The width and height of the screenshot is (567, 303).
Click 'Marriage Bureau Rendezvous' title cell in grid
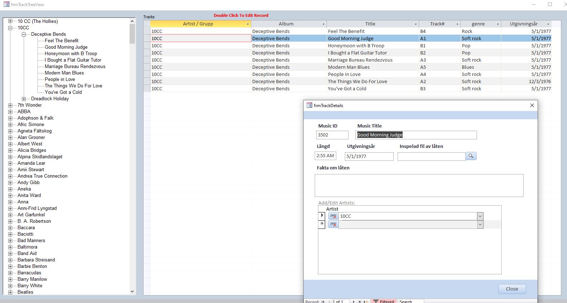tap(372, 60)
